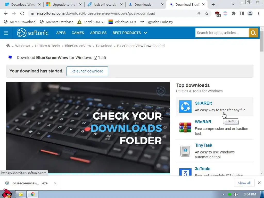Open Softonic hamburger menu
The image size is (264, 198).
tap(6, 33)
